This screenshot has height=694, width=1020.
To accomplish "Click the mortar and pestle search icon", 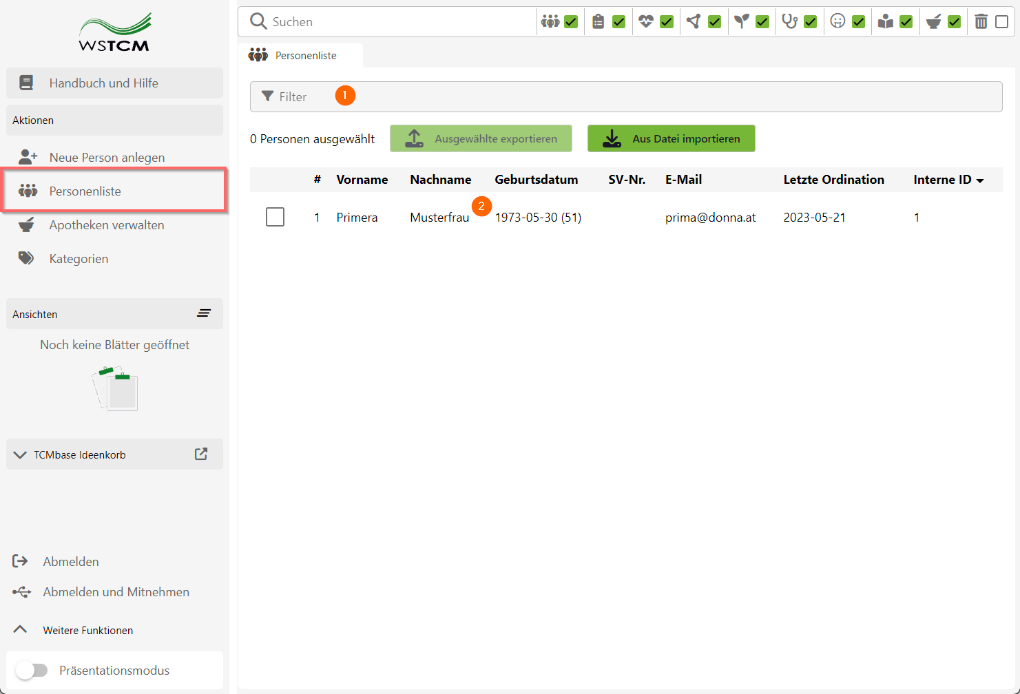I will [933, 22].
